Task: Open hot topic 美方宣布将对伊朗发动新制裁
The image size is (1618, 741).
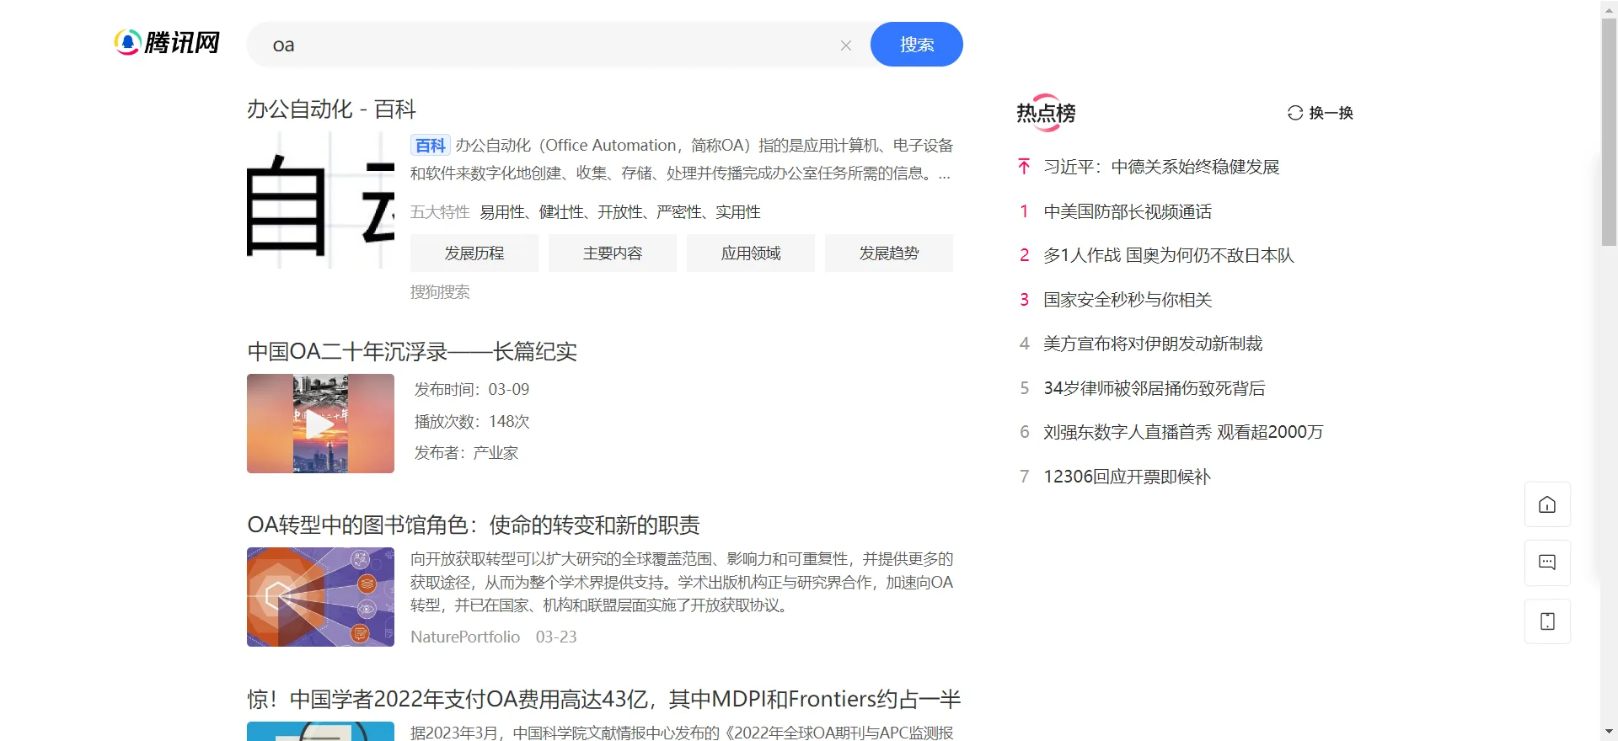Action: tap(1153, 344)
